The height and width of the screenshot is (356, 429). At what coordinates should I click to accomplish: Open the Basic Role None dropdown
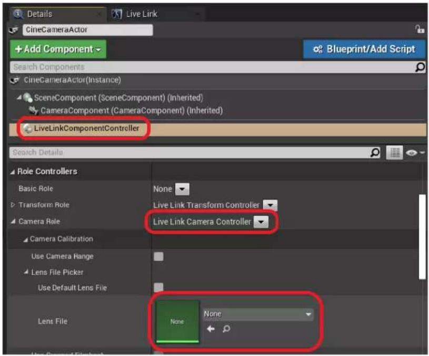[x=182, y=189]
